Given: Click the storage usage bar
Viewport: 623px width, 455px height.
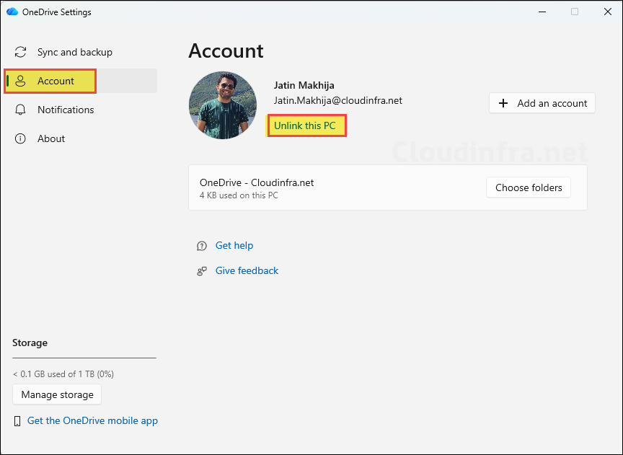Looking at the screenshot, I should (x=84, y=358).
